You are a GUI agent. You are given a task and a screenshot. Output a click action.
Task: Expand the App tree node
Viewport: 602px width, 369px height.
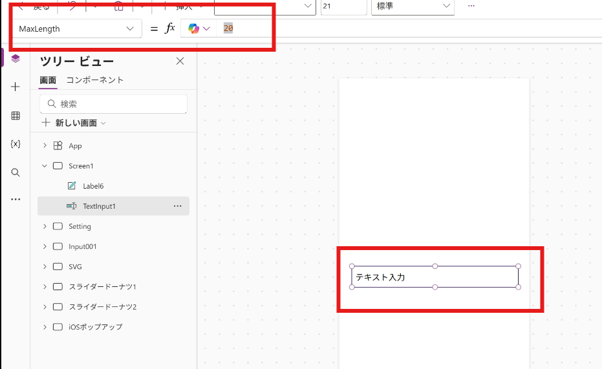[45, 146]
